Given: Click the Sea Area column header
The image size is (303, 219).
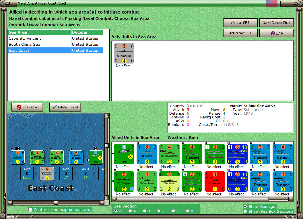Looking at the screenshot, I should (x=40, y=32).
